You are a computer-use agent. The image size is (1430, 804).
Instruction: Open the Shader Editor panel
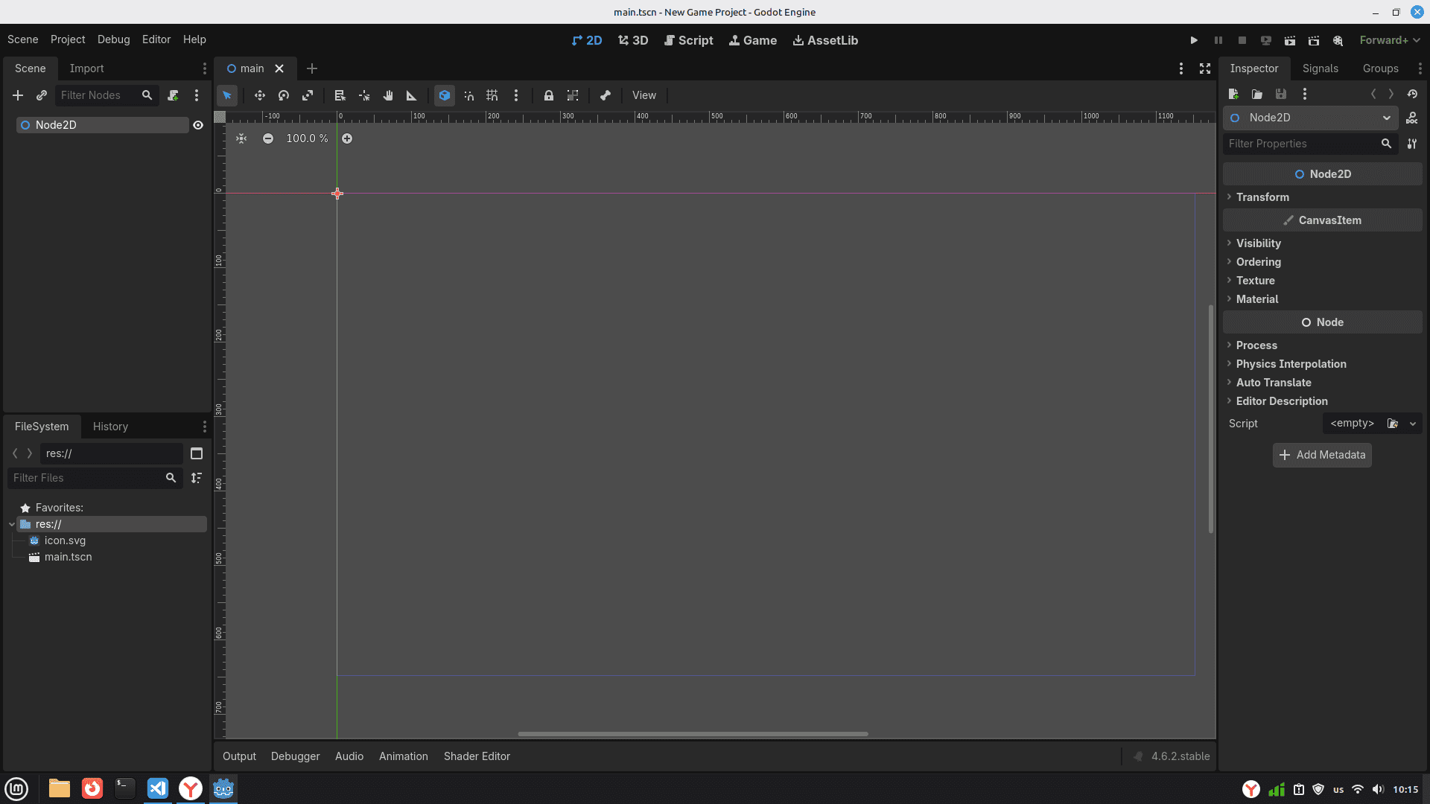click(x=477, y=756)
